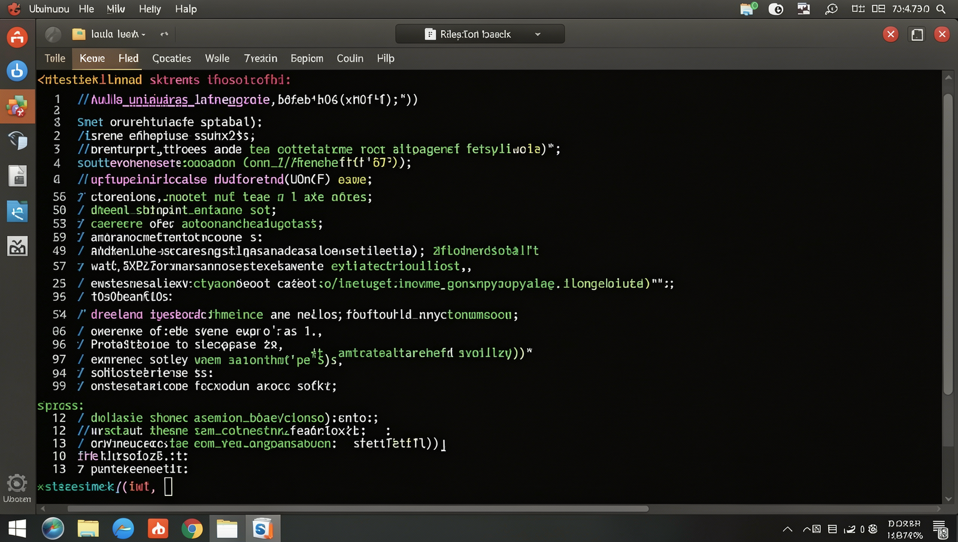Open the Keoe menu
The width and height of the screenshot is (958, 542).
(x=92, y=58)
